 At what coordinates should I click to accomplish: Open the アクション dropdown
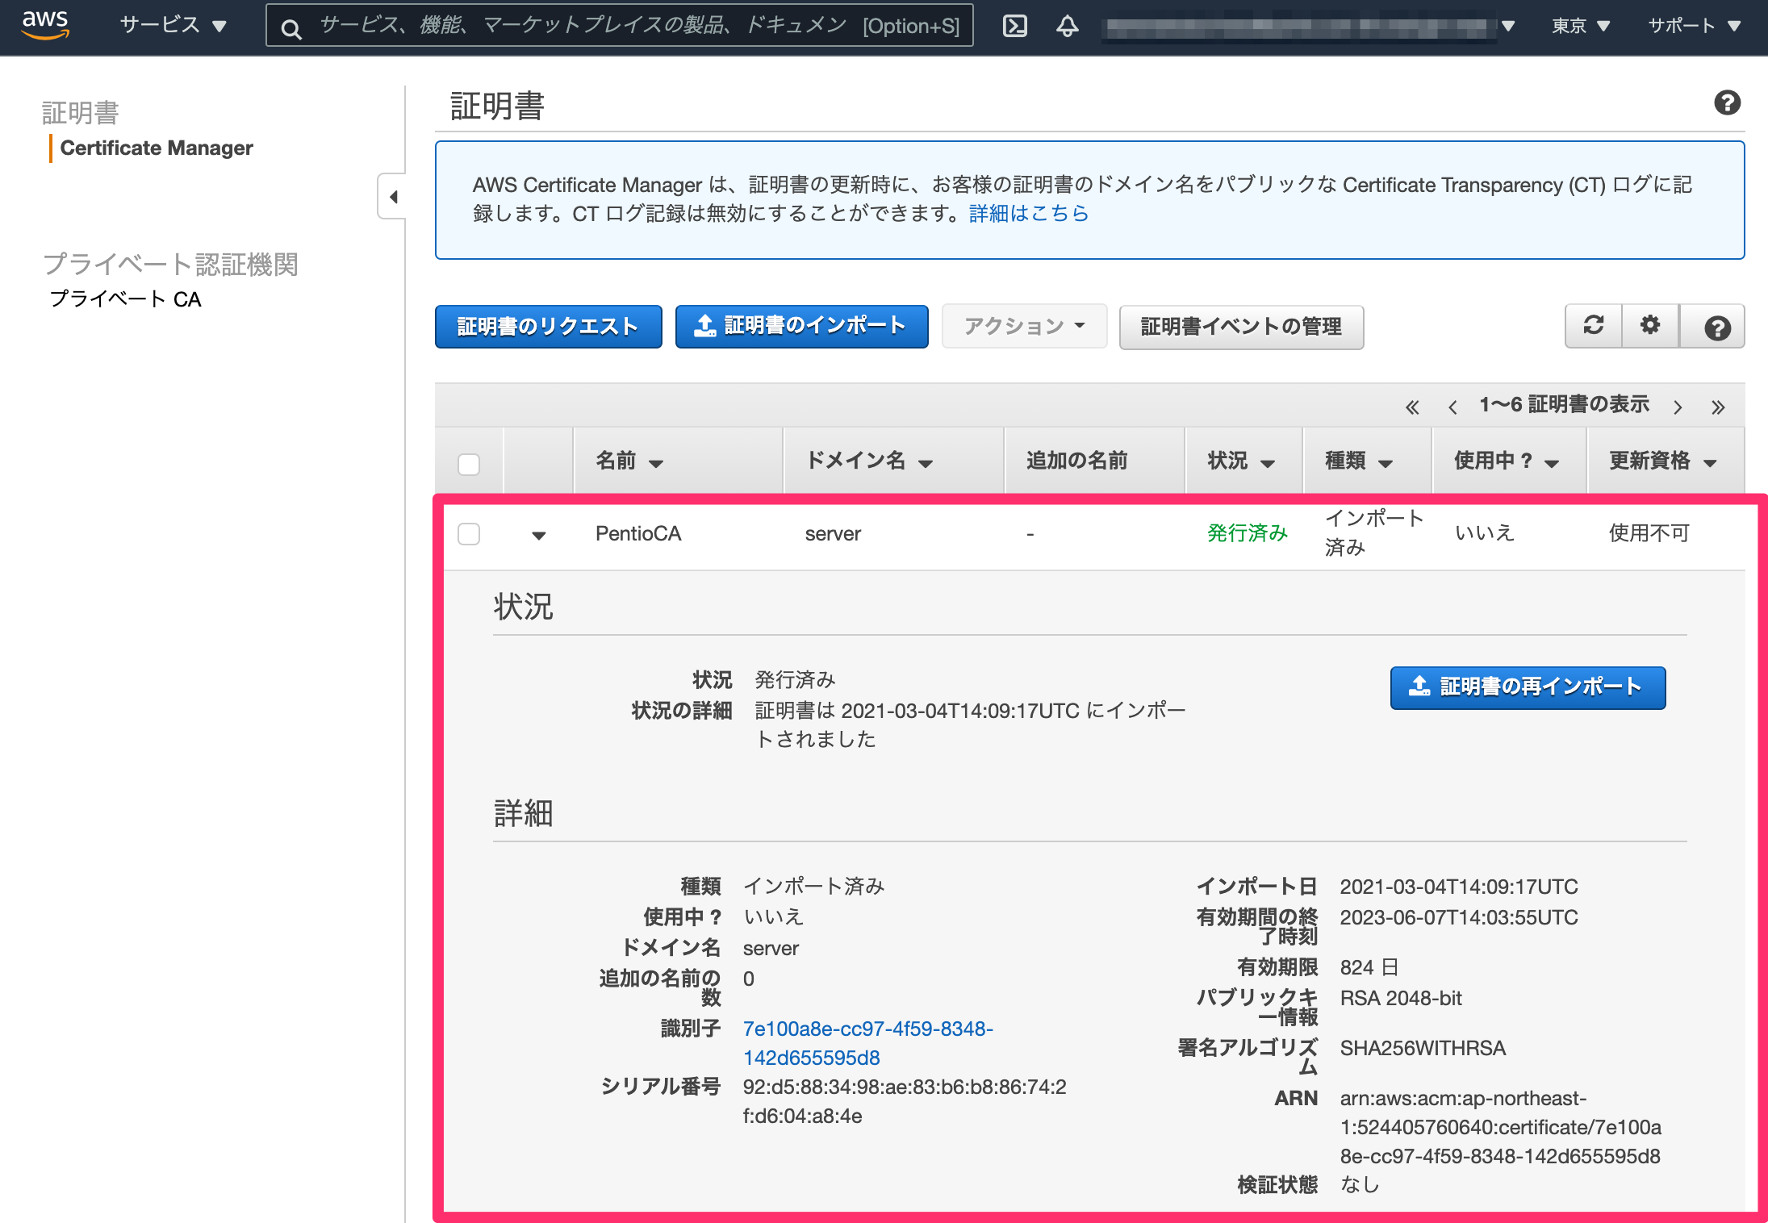pyautogui.click(x=1024, y=326)
